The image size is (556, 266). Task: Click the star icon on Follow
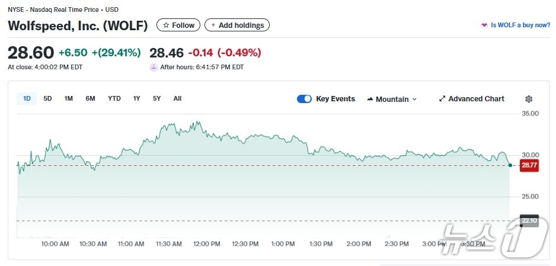tap(166, 25)
